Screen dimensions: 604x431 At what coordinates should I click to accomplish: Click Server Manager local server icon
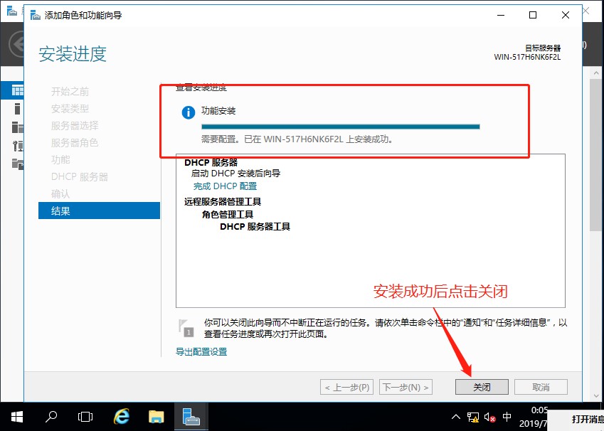coord(17,109)
